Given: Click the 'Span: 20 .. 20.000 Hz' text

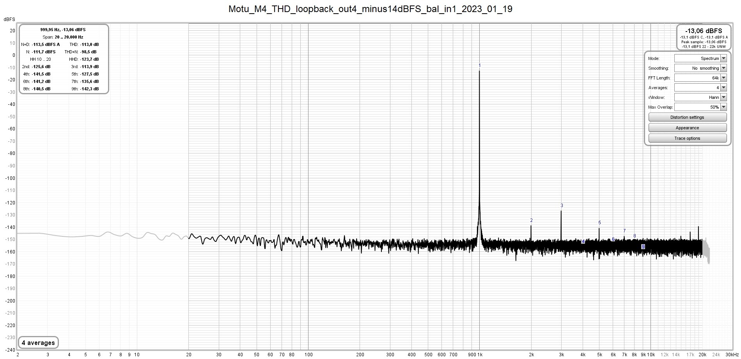Looking at the screenshot, I should [63, 37].
